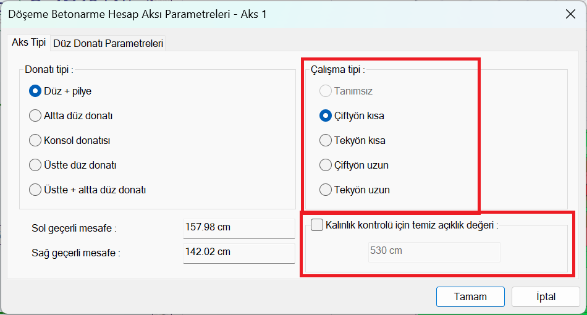587x315 pixels.
Task: Switch to the Aks Tipi tab
Action: 28,42
